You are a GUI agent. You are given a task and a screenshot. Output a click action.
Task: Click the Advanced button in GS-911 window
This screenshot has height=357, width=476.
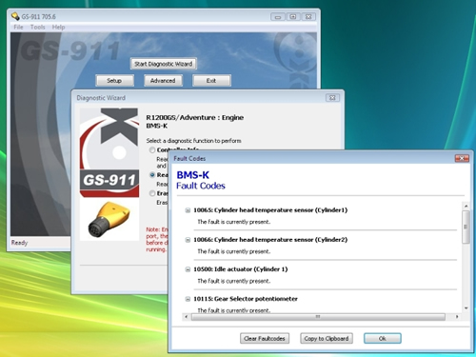(x=163, y=81)
